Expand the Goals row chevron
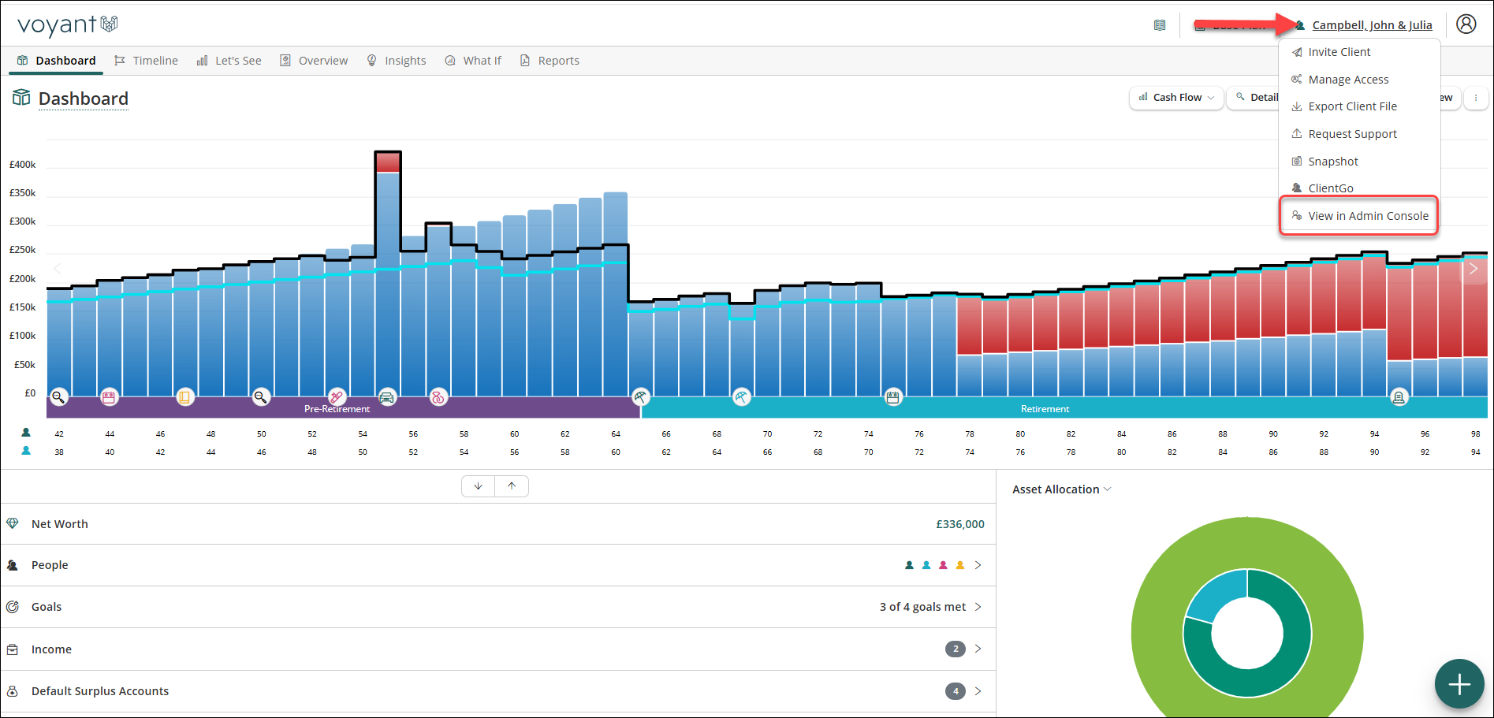Screen dimensions: 1494x718 tap(978, 607)
